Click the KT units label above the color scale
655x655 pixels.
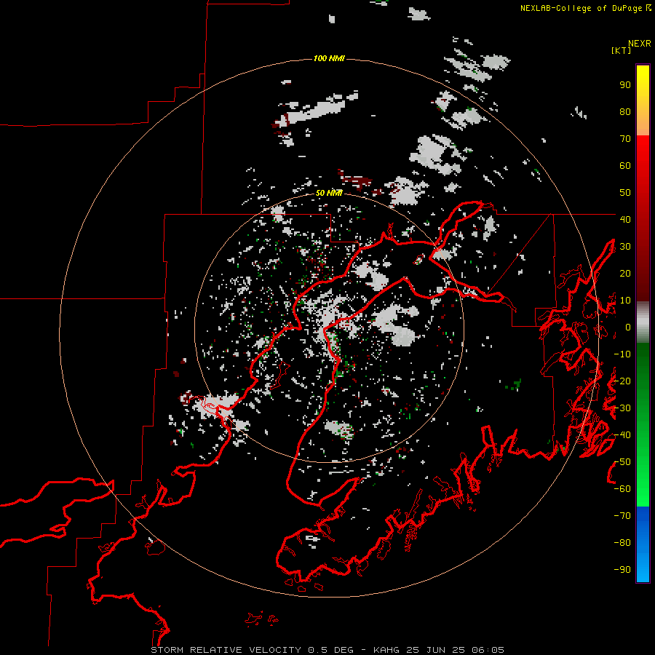tap(622, 50)
